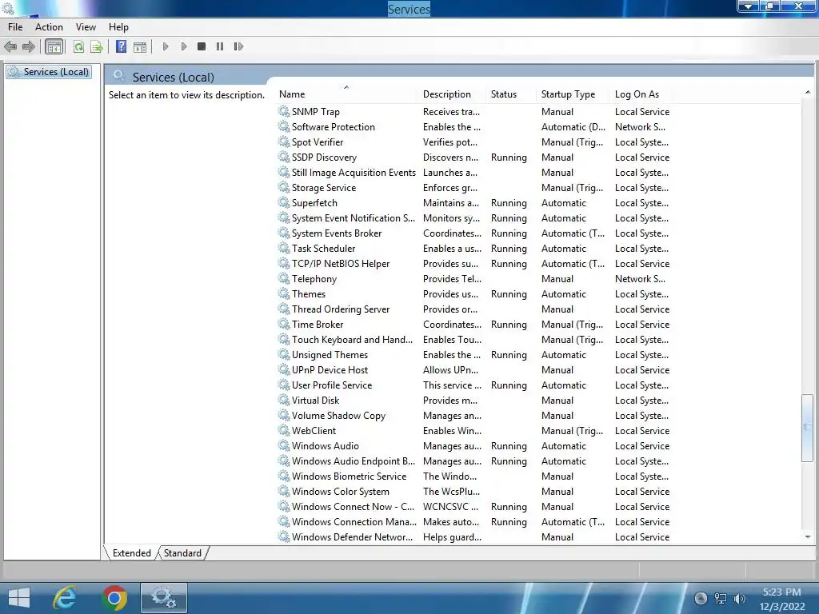Launch Internet Explorer from the taskbar

point(65,598)
